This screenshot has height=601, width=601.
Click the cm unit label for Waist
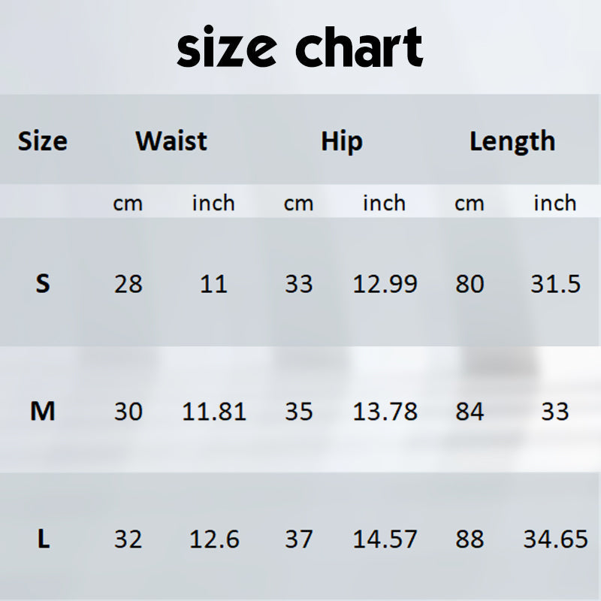point(128,203)
